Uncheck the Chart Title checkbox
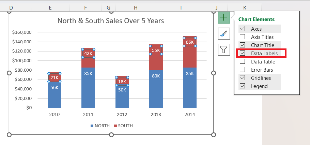 coord(243,45)
